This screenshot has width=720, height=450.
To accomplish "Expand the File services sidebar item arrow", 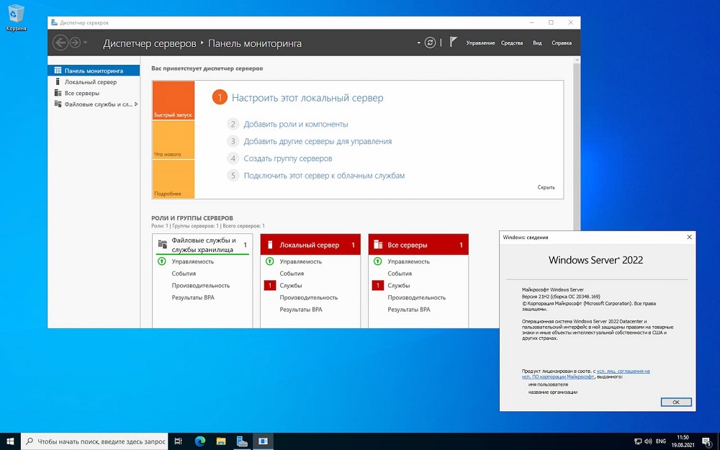I will point(136,104).
